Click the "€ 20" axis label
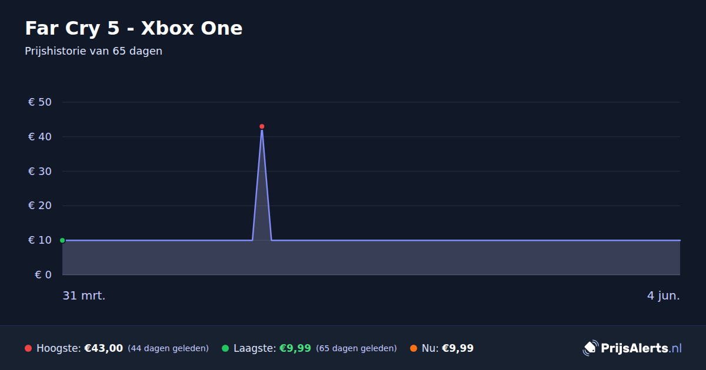The height and width of the screenshot is (370, 706). [40, 206]
